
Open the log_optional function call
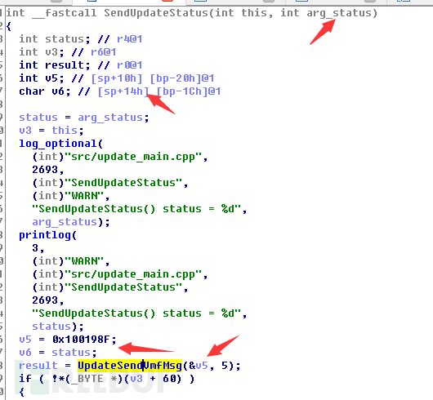(x=57, y=144)
